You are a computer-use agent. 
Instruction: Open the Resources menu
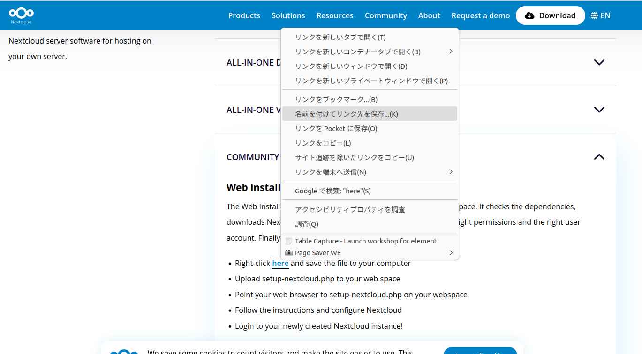tap(335, 15)
